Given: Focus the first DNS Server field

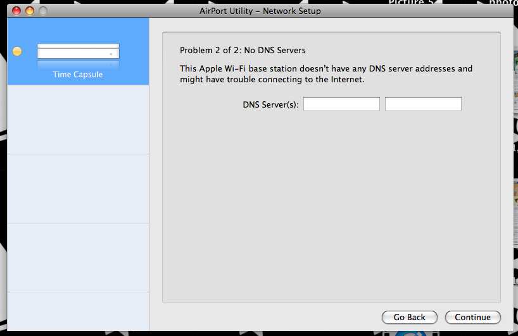Looking at the screenshot, I should [x=341, y=104].
